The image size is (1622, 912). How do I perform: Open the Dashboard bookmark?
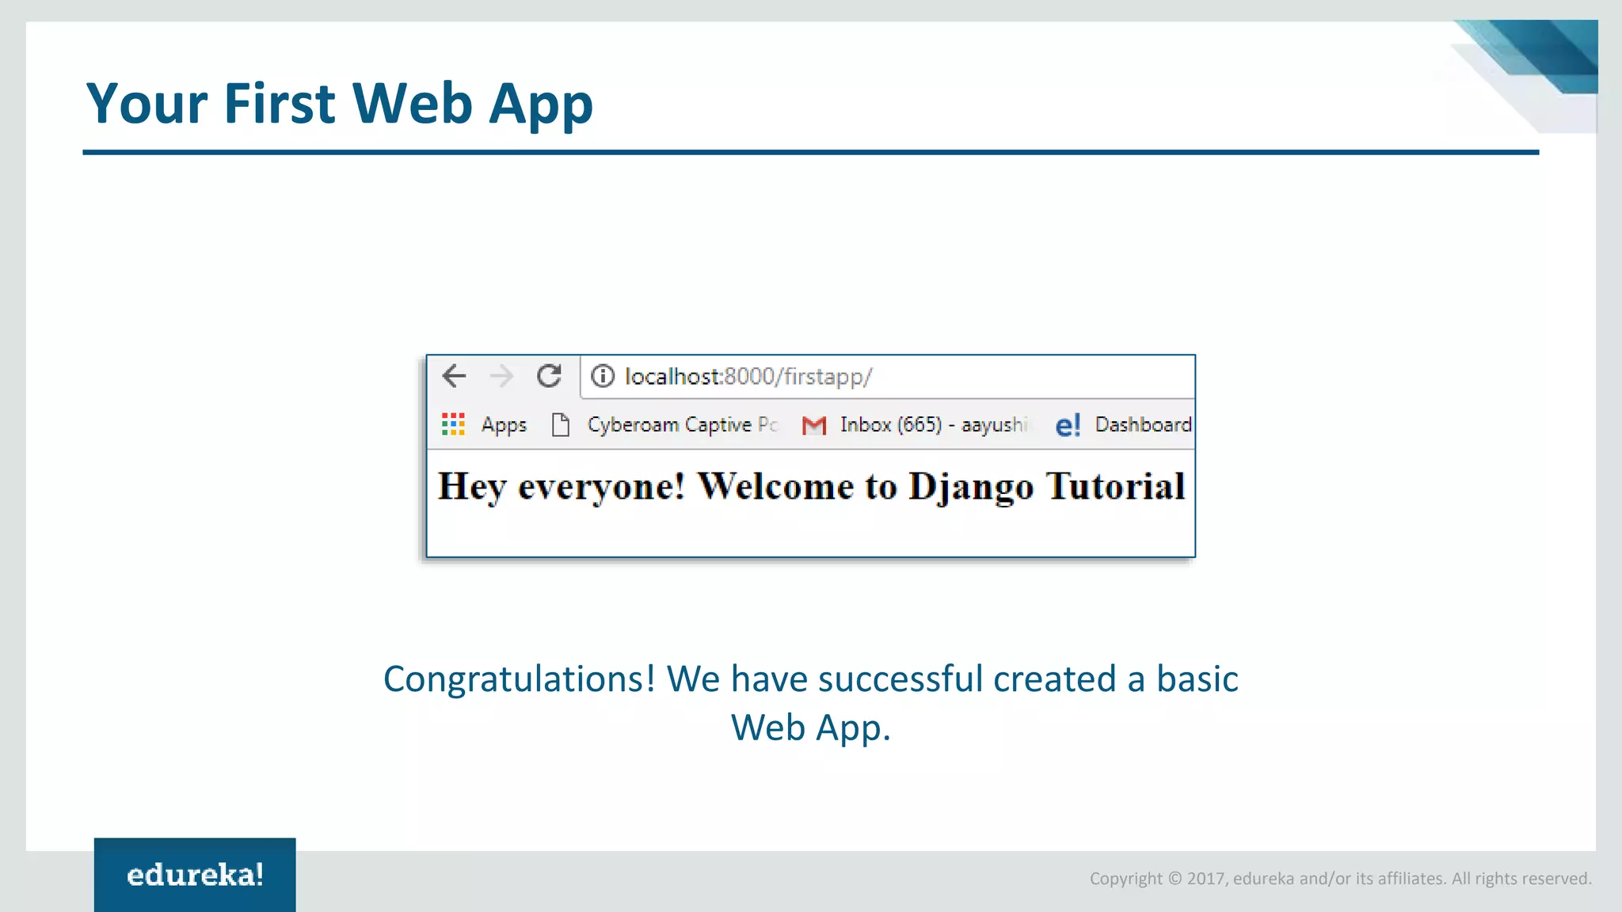pyautogui.click(x=1143, y=425)
